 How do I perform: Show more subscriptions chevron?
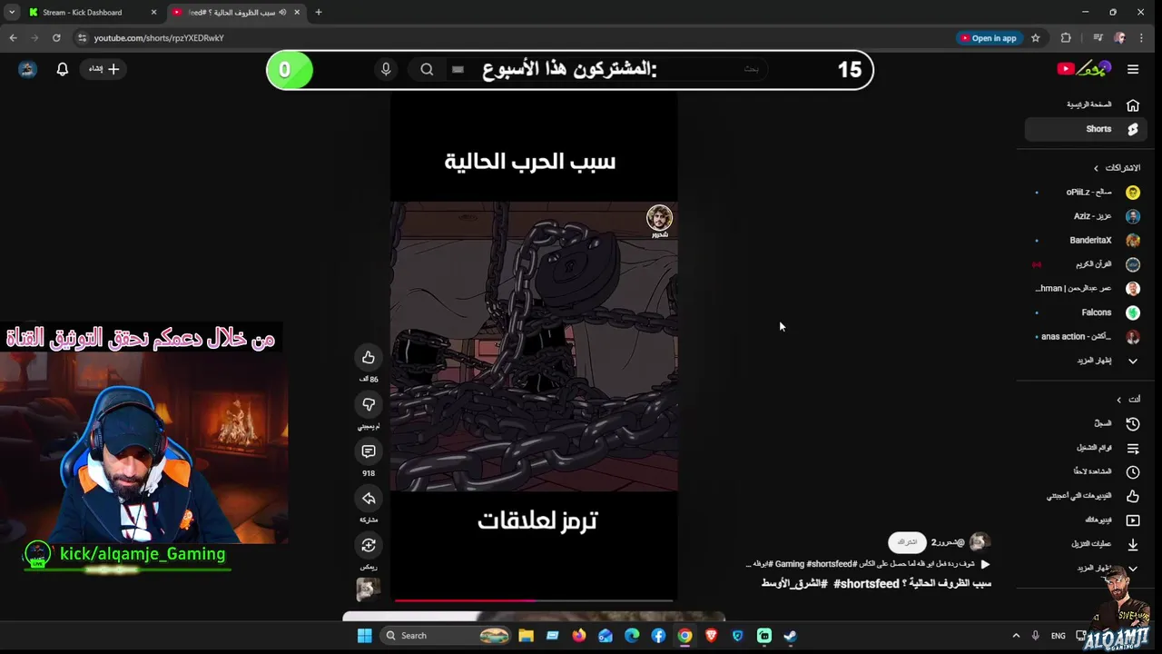tap(1133, 361)
